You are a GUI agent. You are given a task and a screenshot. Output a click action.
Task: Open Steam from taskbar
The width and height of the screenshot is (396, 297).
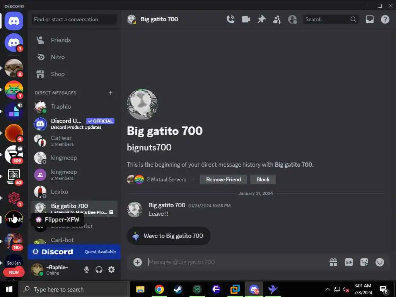[x=178, y=289]
